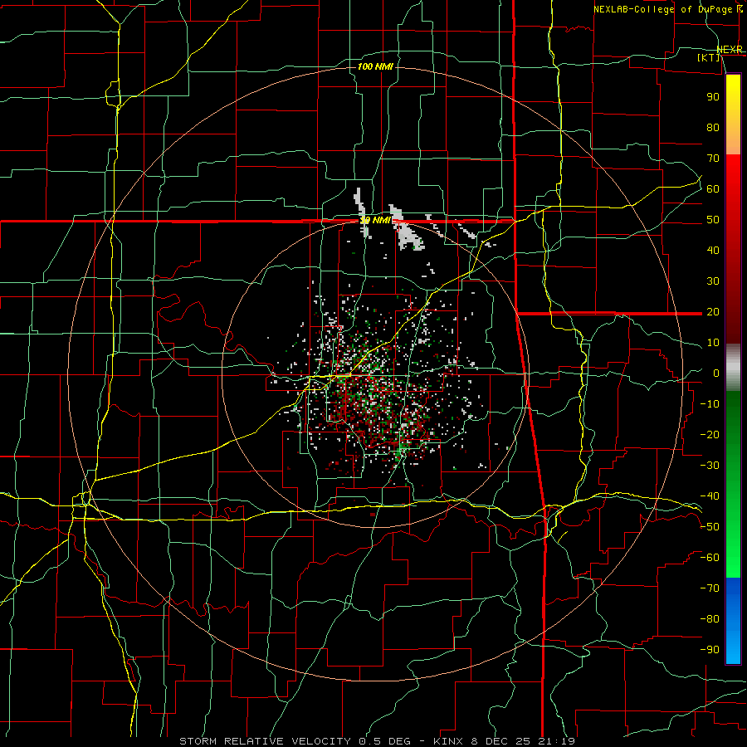The image size is (747, 747).
Task: Click the -20 value on the velocity scale
Action: click(710, 434)
